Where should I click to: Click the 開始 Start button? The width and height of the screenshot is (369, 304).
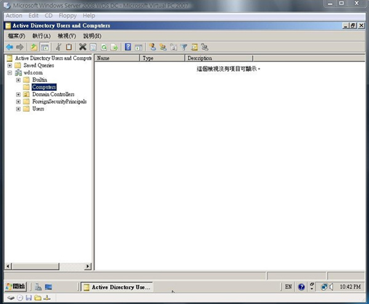(x=17, y=287)
